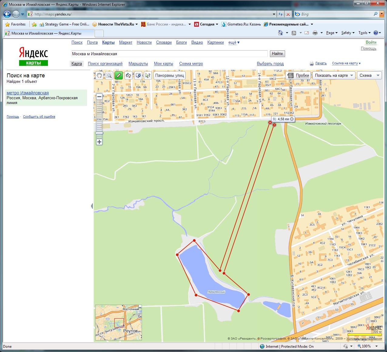The height and width of the screenshot is (352, 387).
Task: Select the add placemark map tool
Action: tap(138, 76)
